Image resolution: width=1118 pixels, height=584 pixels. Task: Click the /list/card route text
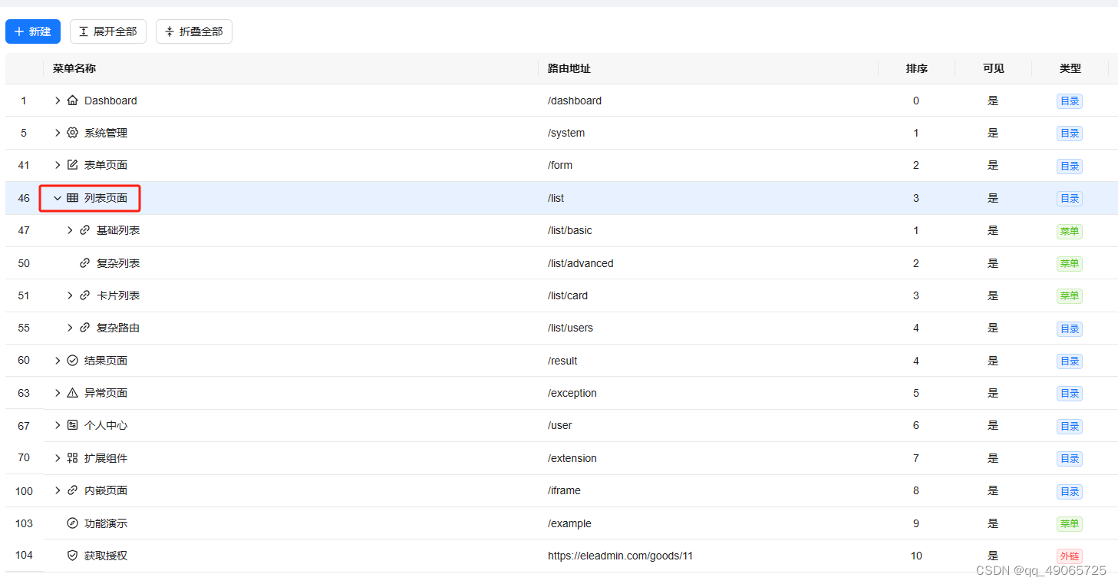click(569, 295)
